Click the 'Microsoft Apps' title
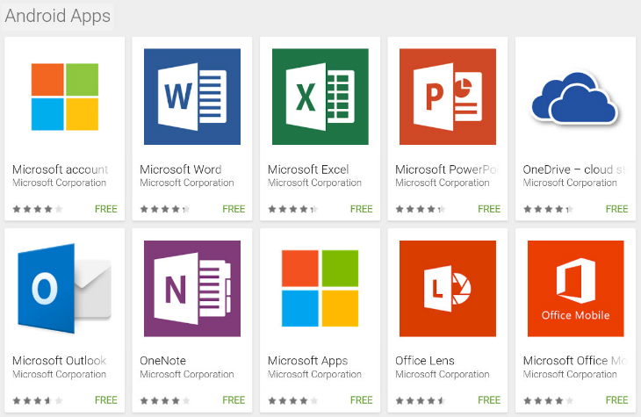 (308, 361)
